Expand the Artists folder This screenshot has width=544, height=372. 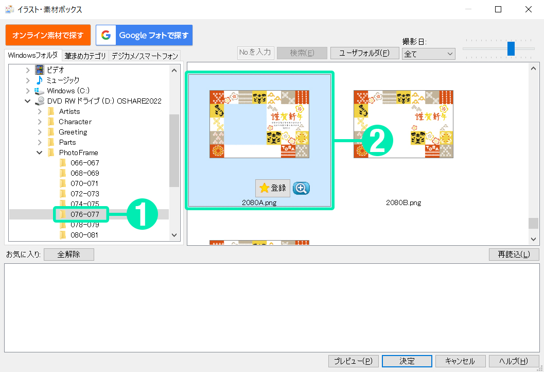(x=40, y=111)
